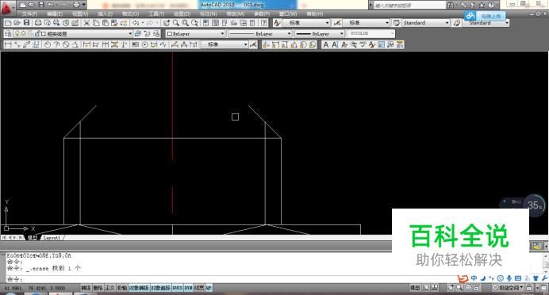
Task: Select the Radius dimension tool icon
Action: [x=48, y=44]
